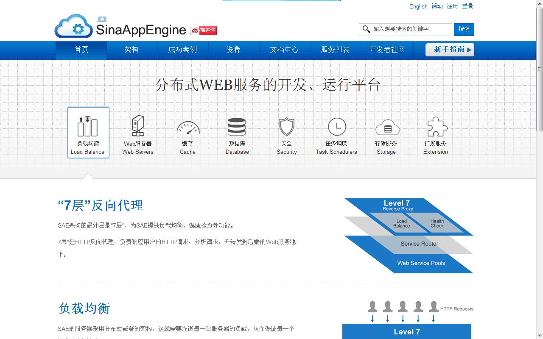Screen dimensions: 543x339
Task: Select the Security shield icon
Action: (x=287, y=127)
